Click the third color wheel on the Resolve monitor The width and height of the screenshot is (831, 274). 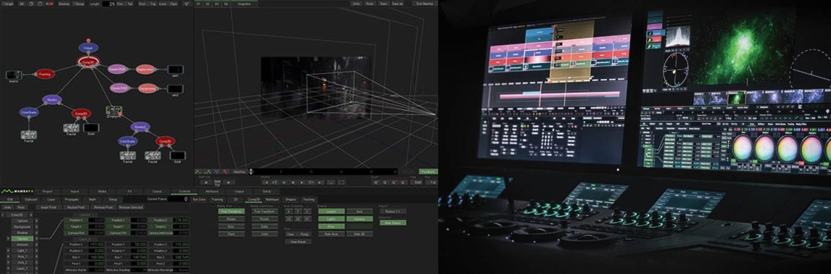[787, 148]
